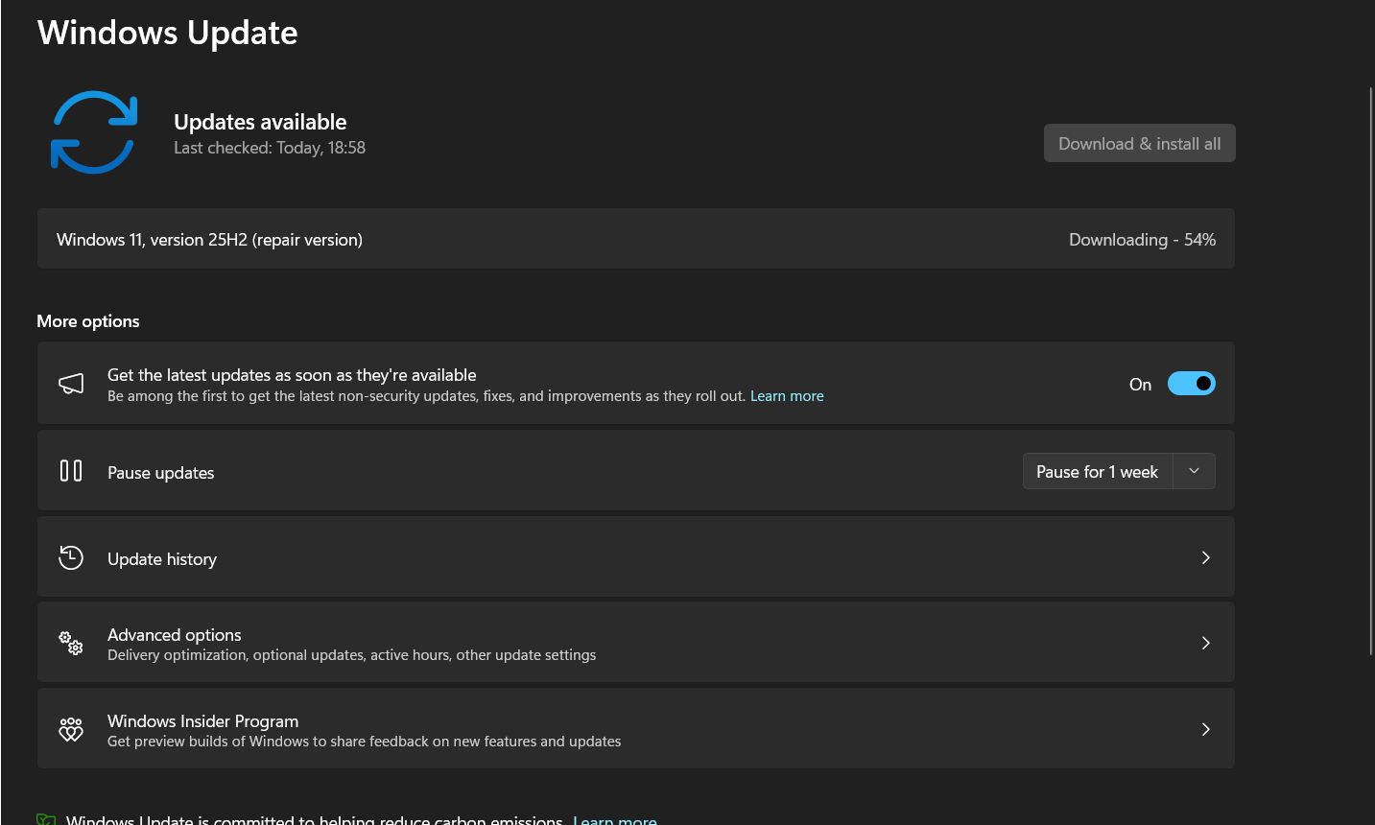This screenshot has height=825, width=1375.
Task: Click the Windows Insider Program hearts icon
Action: click(x=71, y=729)
